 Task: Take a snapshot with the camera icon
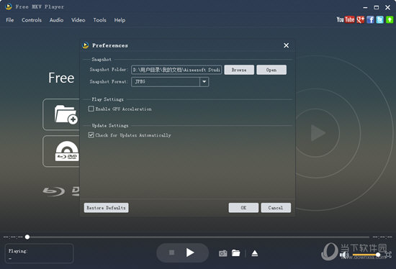tap(222, 253)
